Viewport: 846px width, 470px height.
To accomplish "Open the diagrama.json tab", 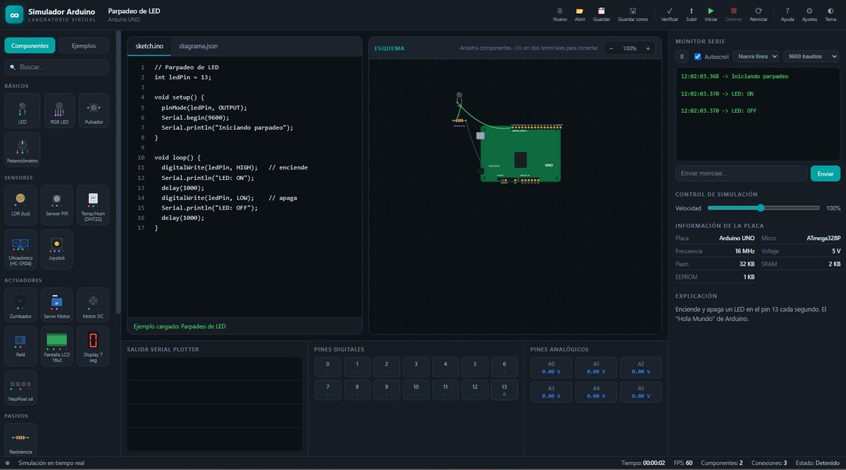I will [x=199, y=46].
